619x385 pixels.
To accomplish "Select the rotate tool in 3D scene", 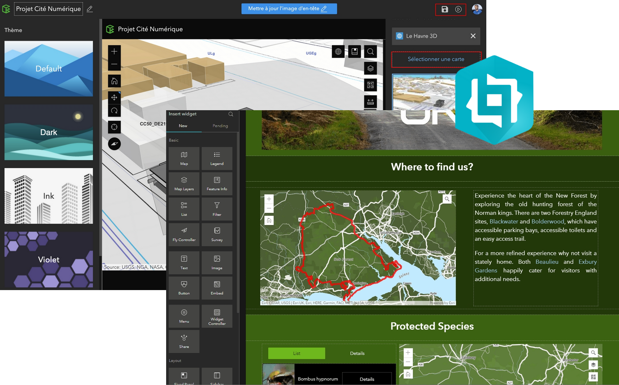I will (x=114, y=111).
